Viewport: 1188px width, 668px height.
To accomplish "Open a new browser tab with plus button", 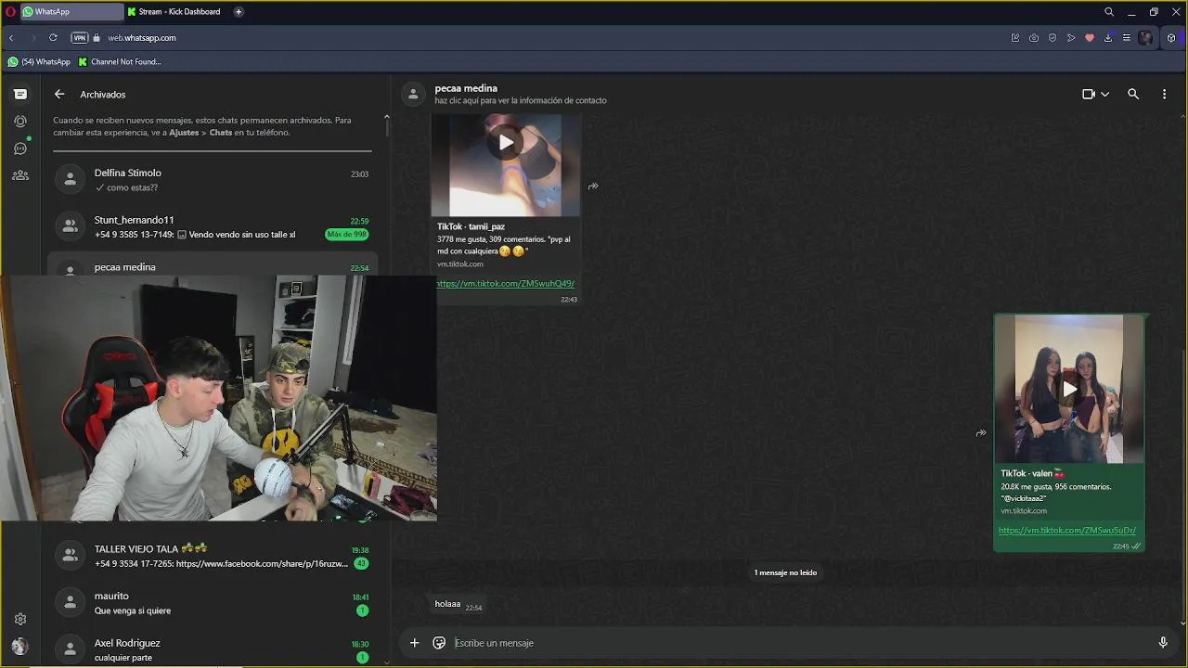I will [239, 12].
